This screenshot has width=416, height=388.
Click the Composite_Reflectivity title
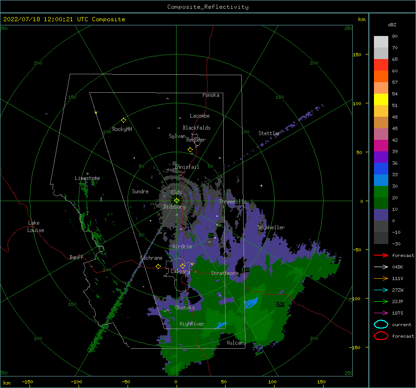pyautogui.click(x=208, y=7)
